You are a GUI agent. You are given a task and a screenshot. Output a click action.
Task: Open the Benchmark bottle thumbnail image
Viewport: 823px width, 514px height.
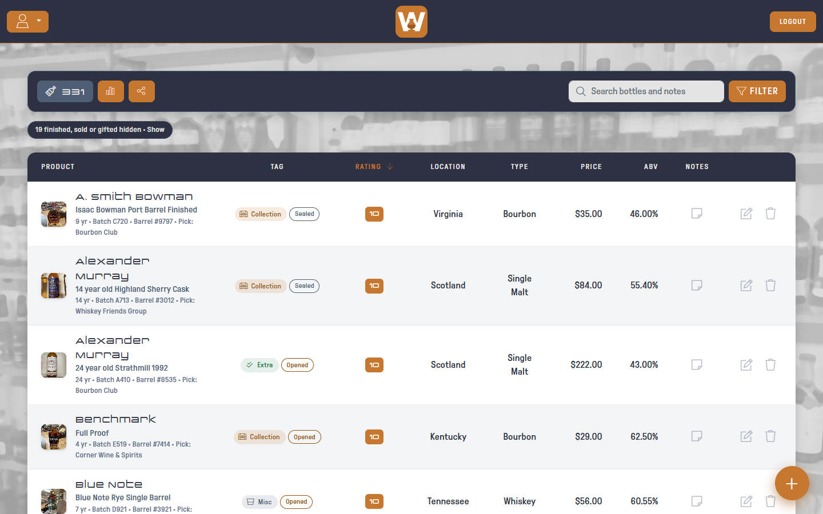click(x=54, y=437)
